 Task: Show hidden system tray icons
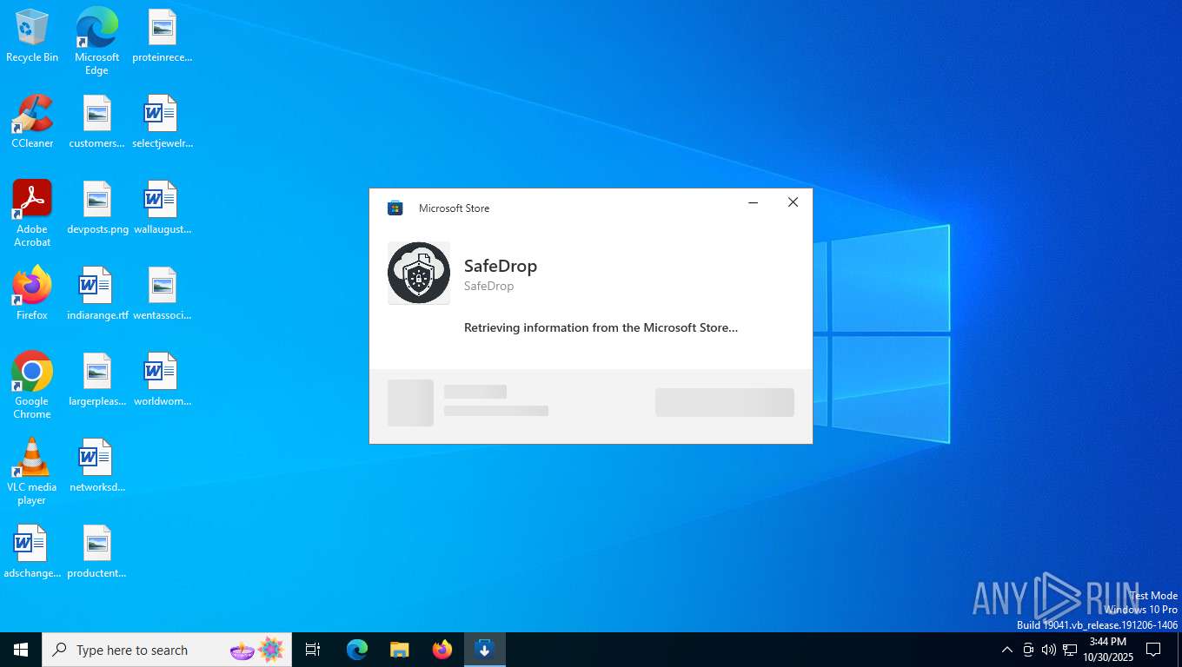[x=1007, y=650]
